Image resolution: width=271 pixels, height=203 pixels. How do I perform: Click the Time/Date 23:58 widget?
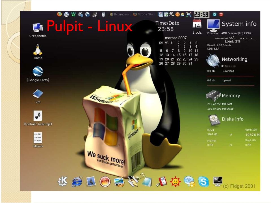(x=167, y=26)
